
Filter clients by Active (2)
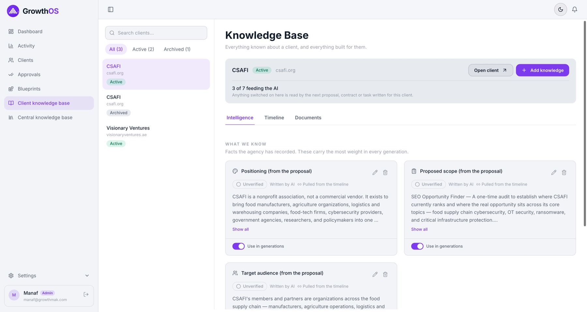pos(143,49)
